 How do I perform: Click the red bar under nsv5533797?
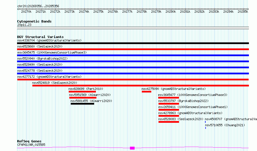(169, 104)
